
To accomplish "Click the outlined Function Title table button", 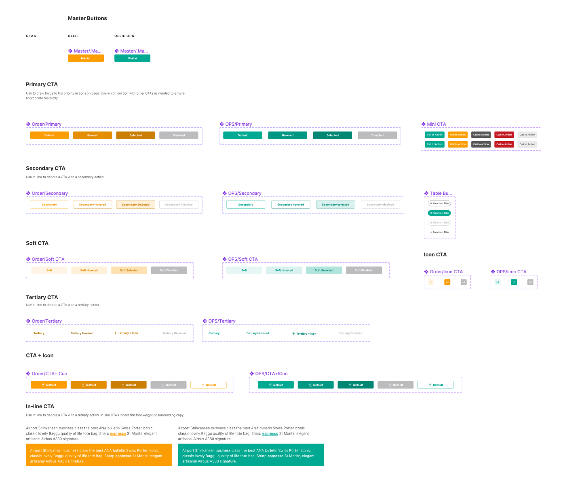I will click(439, 203).
